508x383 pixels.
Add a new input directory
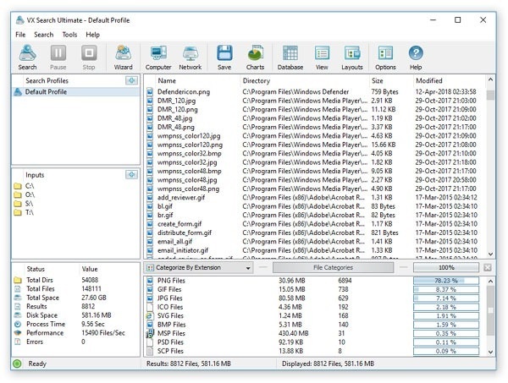131,174
